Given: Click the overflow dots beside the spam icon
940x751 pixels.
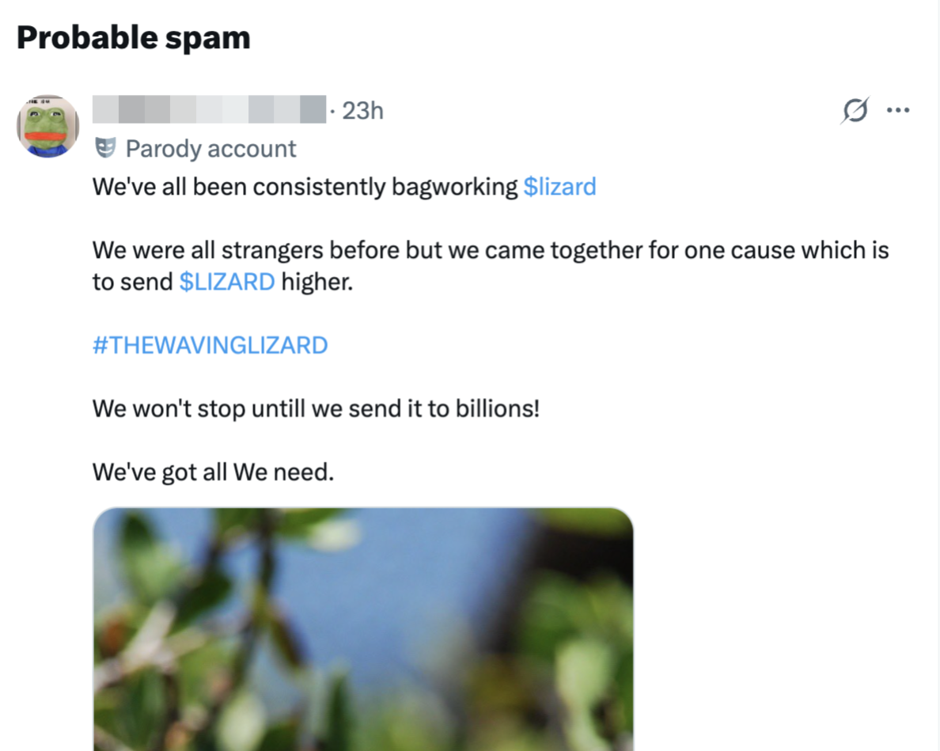Looking at the screenshot, I should coord(898,110).
